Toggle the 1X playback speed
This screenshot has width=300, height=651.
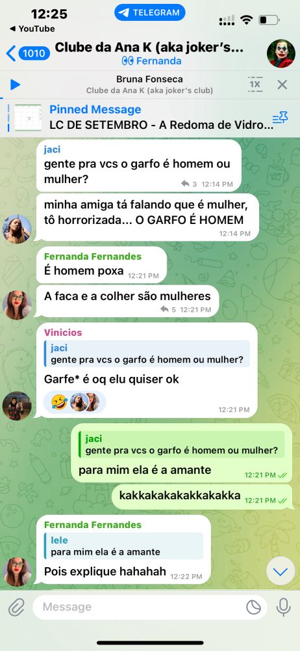[x=255, y=84]
